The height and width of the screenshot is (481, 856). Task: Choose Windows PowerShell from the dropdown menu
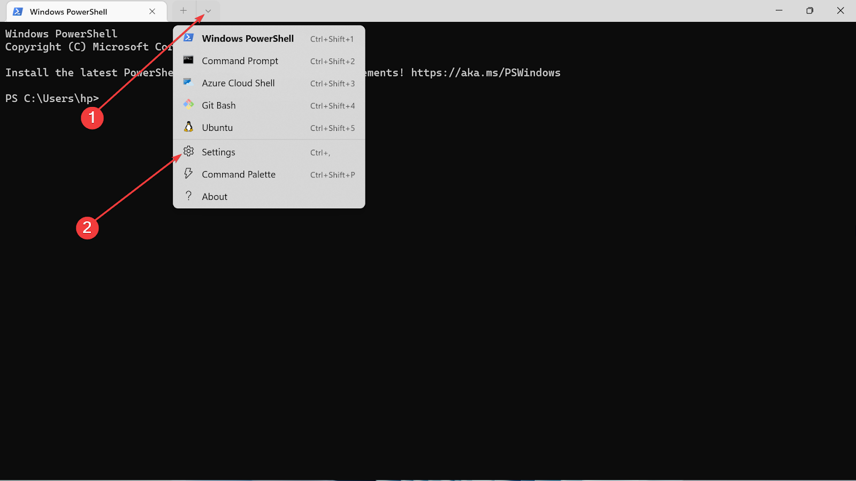269,38
